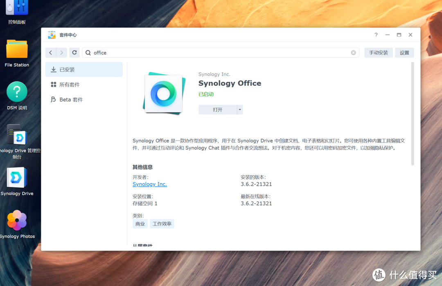
Task: Clear the office search text
Action: [353, 53]
